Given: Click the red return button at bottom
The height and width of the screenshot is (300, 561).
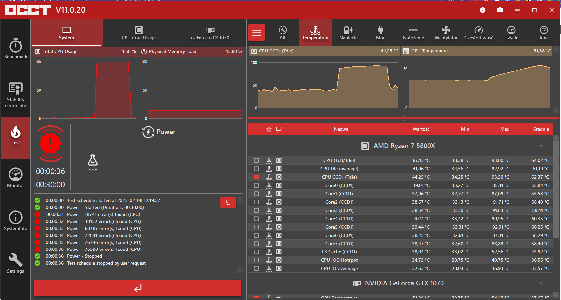Looking at the screenshot, I should pos(137,288).
